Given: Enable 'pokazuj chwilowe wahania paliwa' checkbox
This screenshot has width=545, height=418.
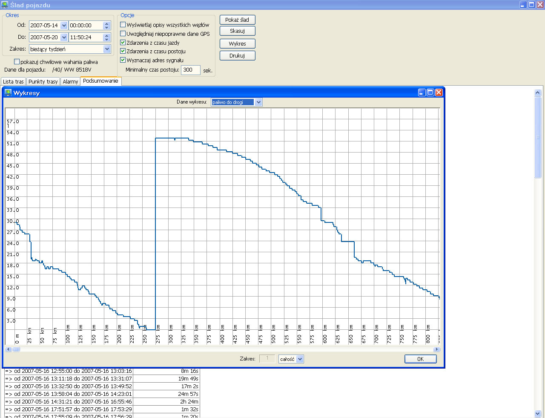Looking at the screenshot, I should point(17,62).
